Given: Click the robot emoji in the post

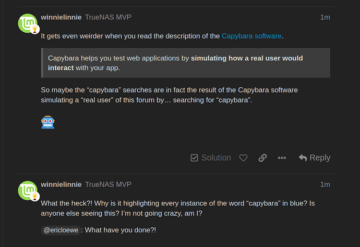Looking at the screenshot, I should (48, 122).
